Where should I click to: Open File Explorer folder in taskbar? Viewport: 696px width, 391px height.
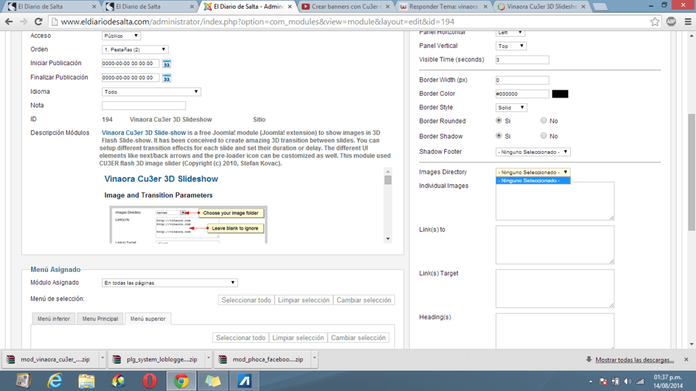click(87, 381)
